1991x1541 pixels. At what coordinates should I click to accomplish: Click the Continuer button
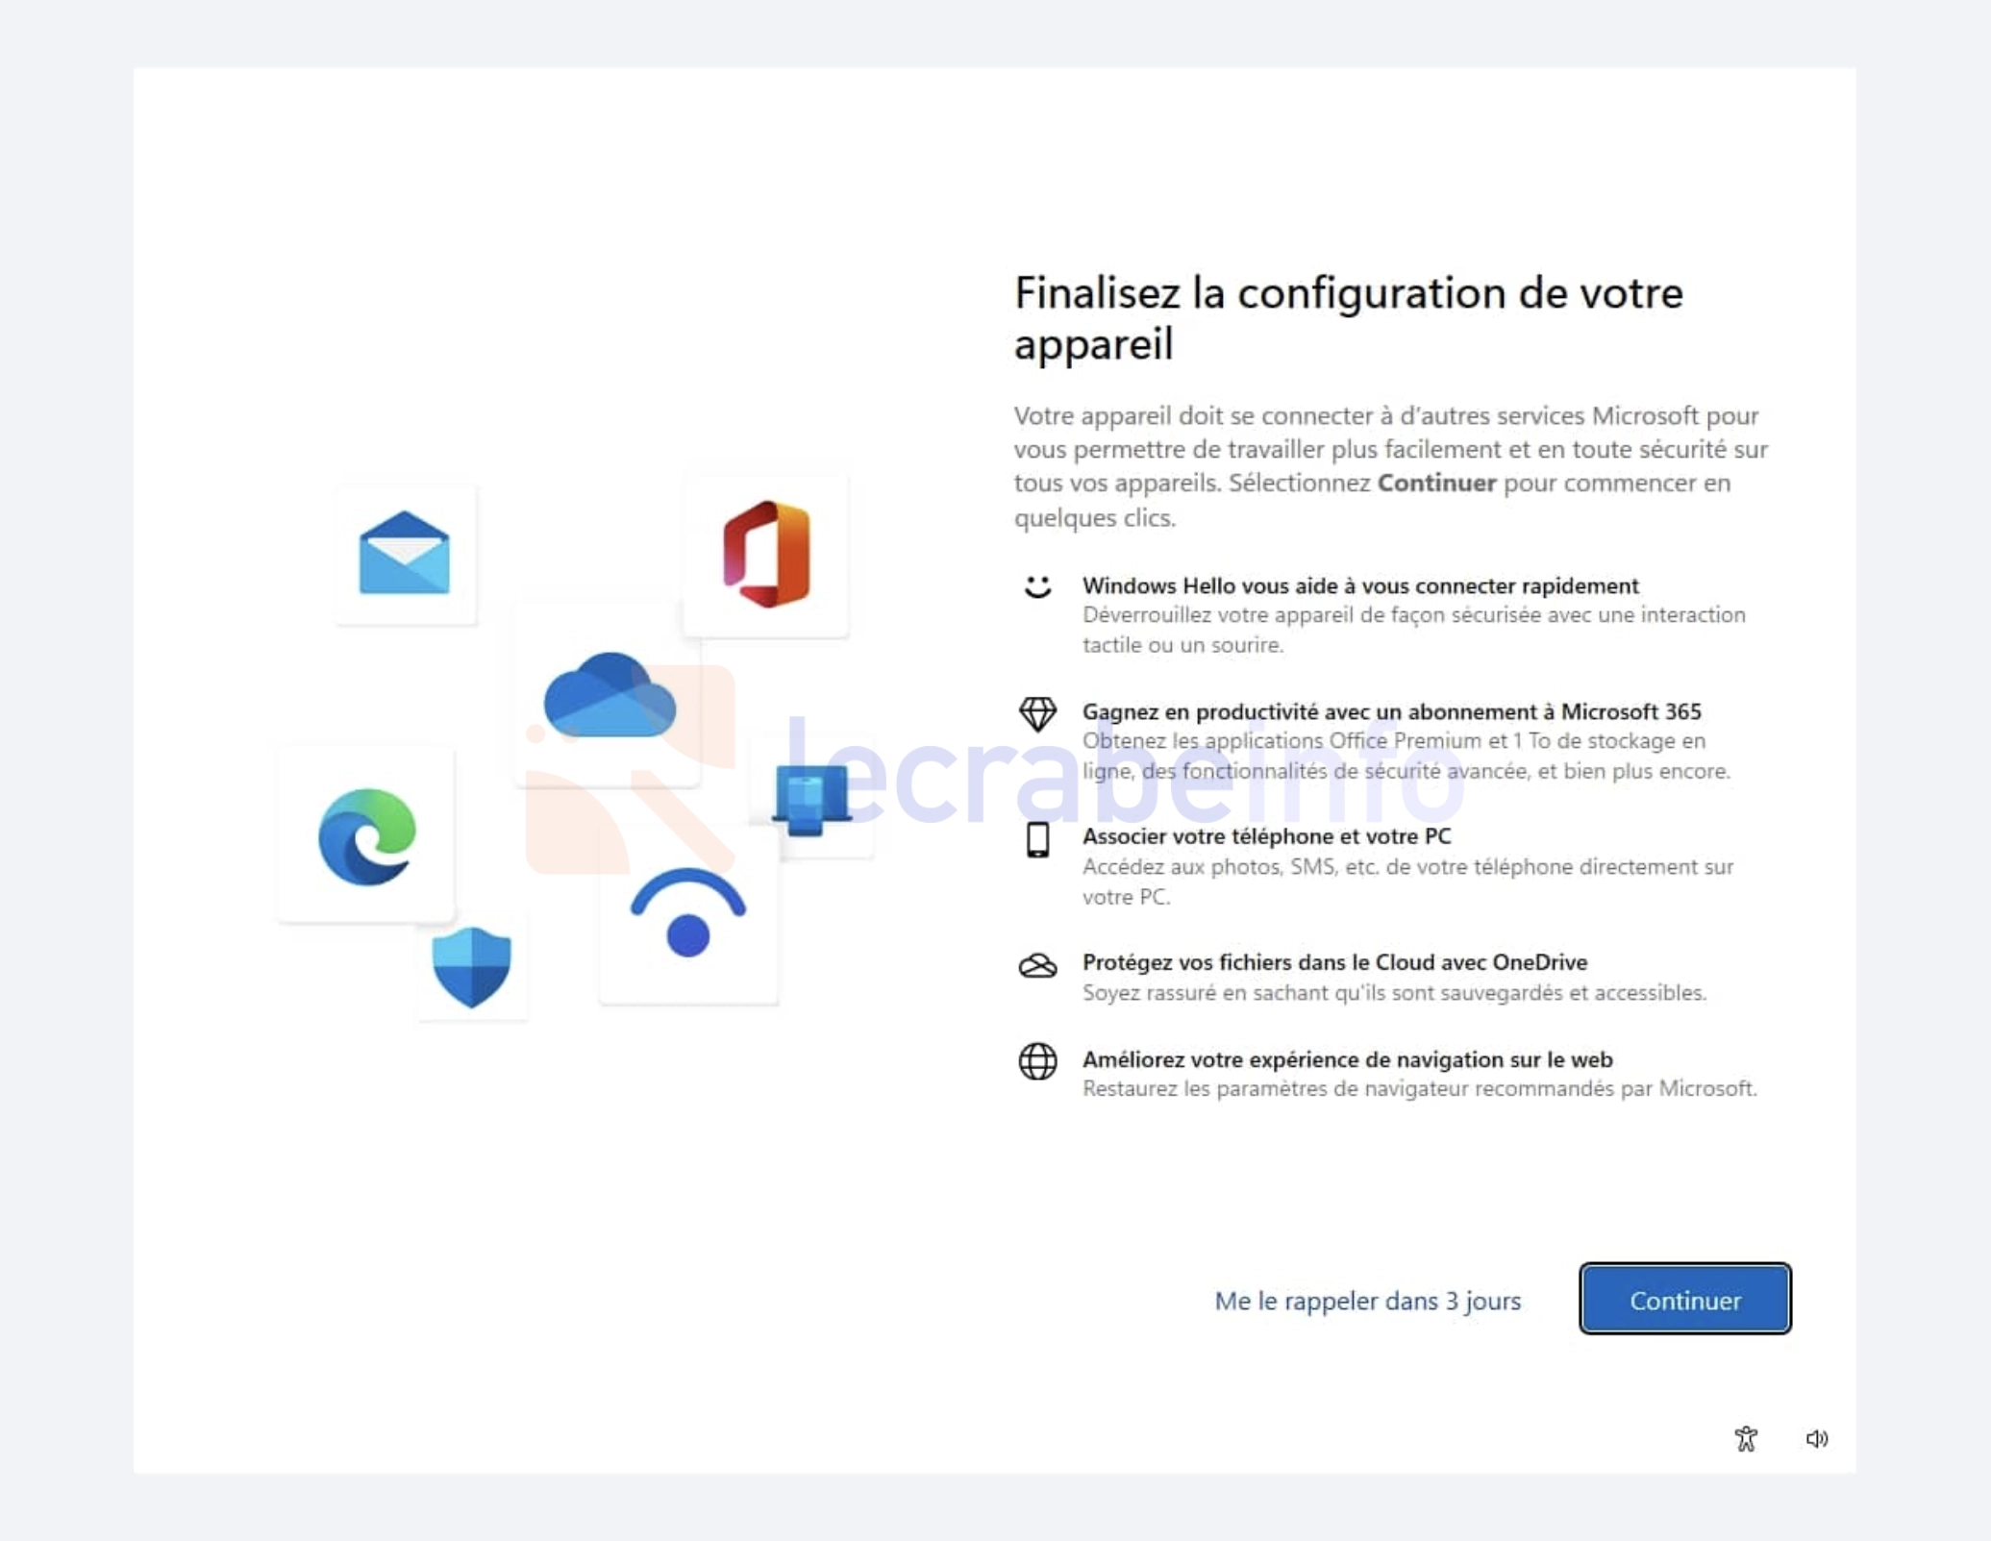(1684, 1299)
